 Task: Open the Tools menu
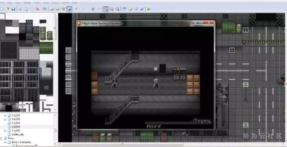click(x=55, y=3)
